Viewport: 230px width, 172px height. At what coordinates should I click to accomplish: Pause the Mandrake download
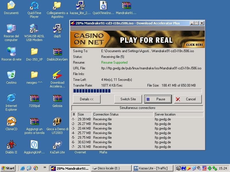coord(158,99)
